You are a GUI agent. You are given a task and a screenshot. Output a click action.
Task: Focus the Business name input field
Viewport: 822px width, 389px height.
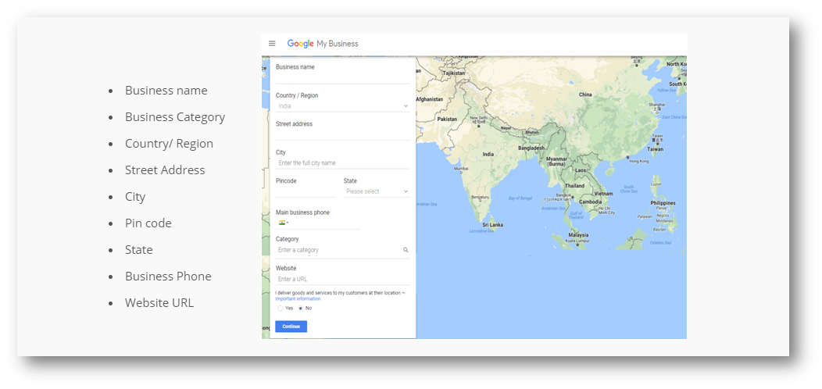tap(342, 77)
